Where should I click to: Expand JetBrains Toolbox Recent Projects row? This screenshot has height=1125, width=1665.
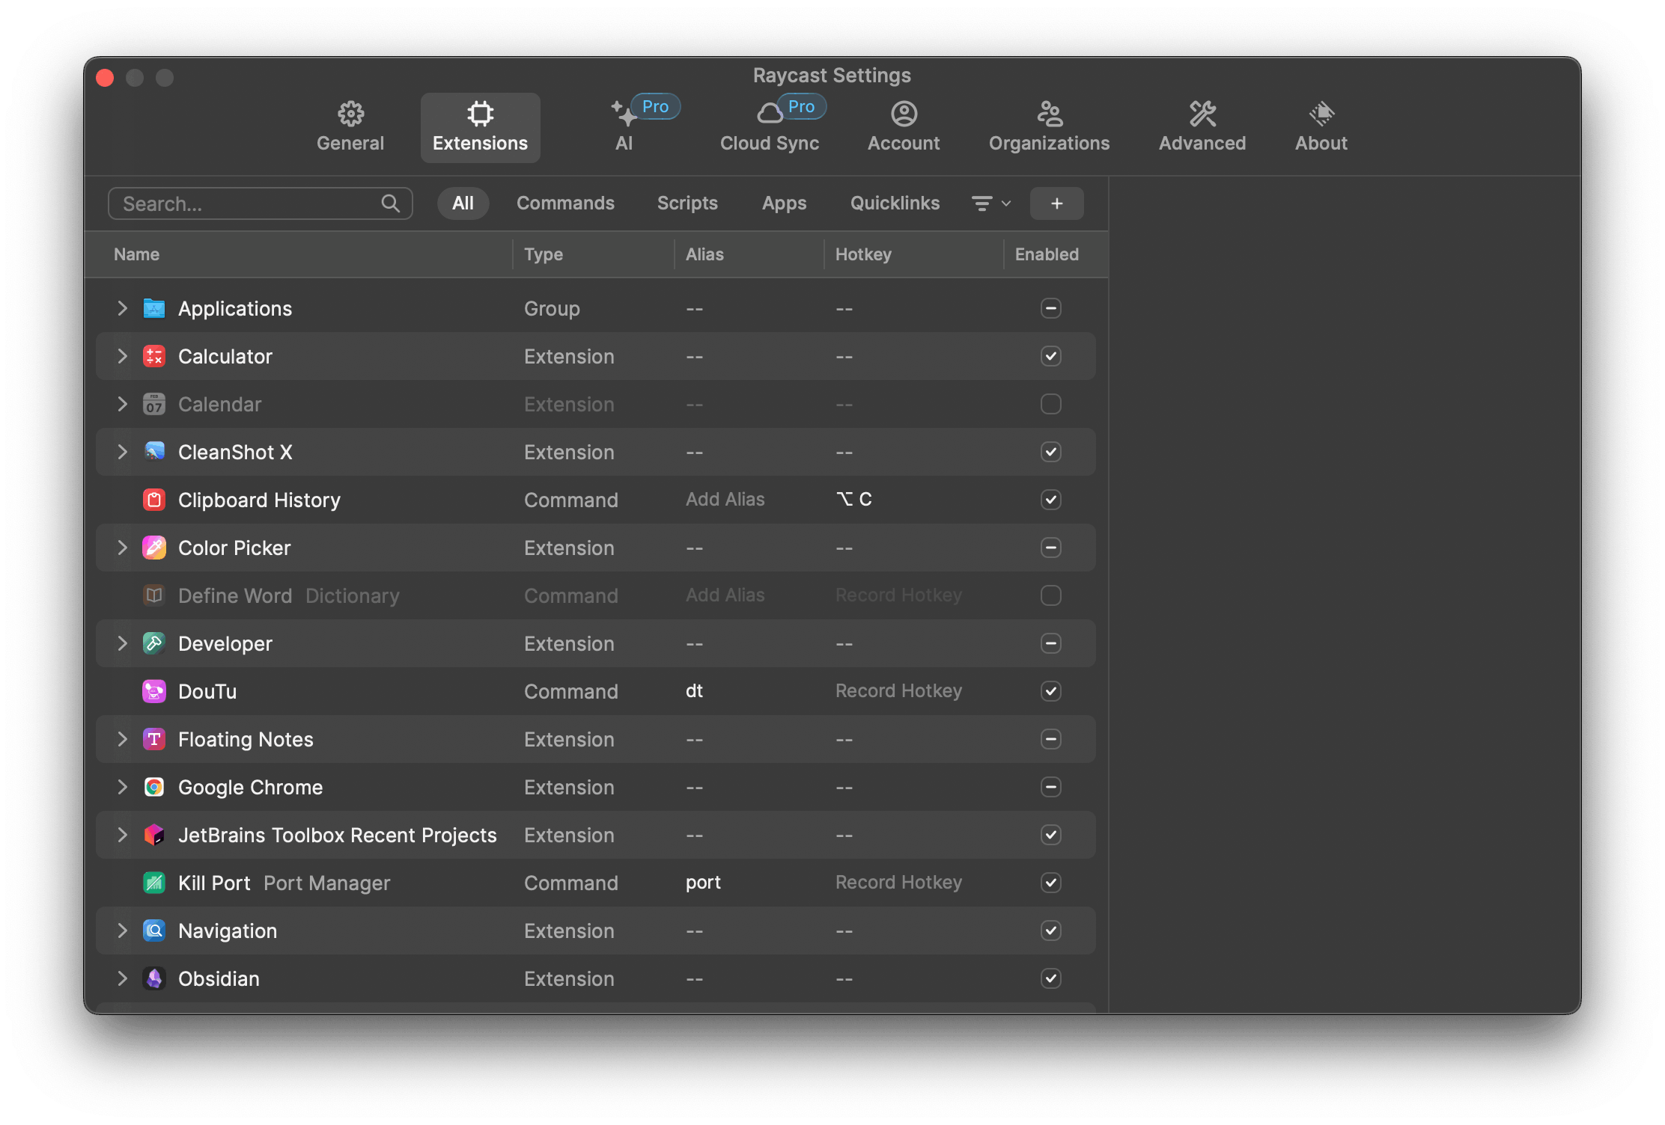click(122, 835)
